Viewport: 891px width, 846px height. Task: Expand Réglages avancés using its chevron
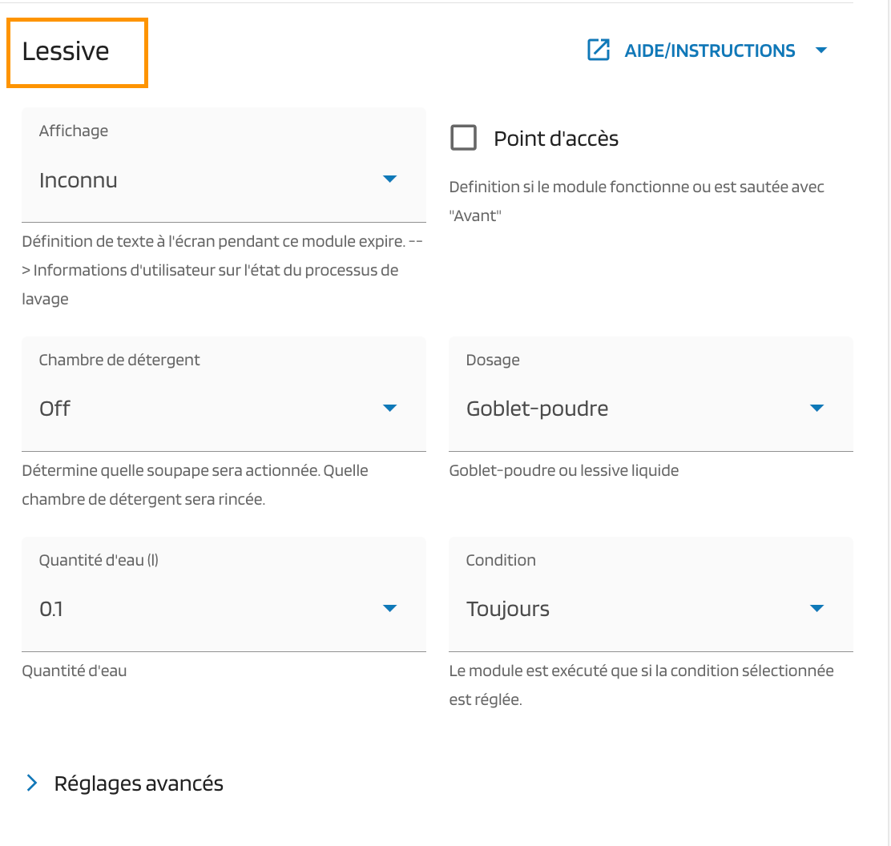tap(32, 783)
